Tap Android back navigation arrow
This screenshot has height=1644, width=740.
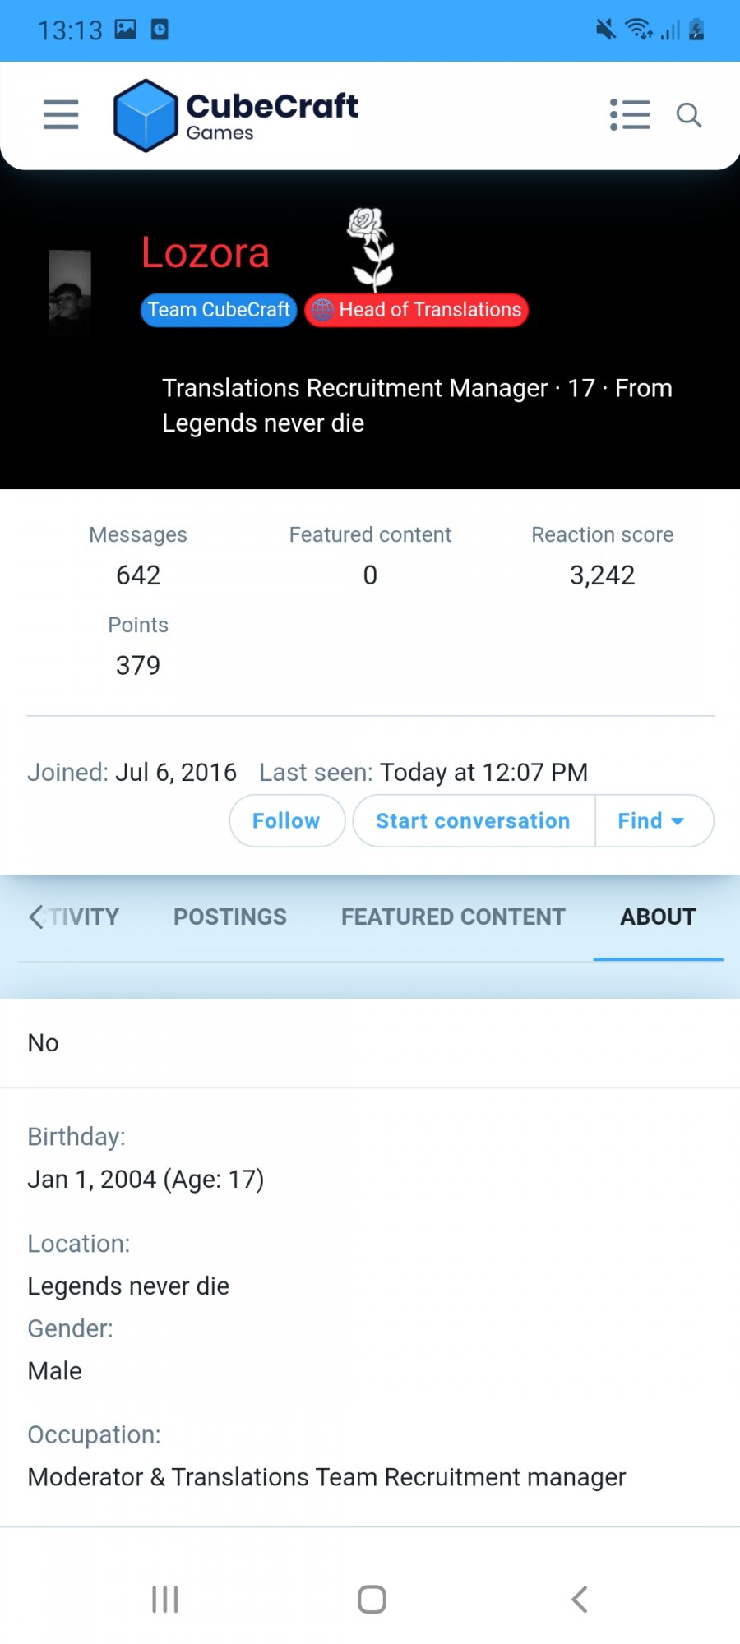point(580,1599)
